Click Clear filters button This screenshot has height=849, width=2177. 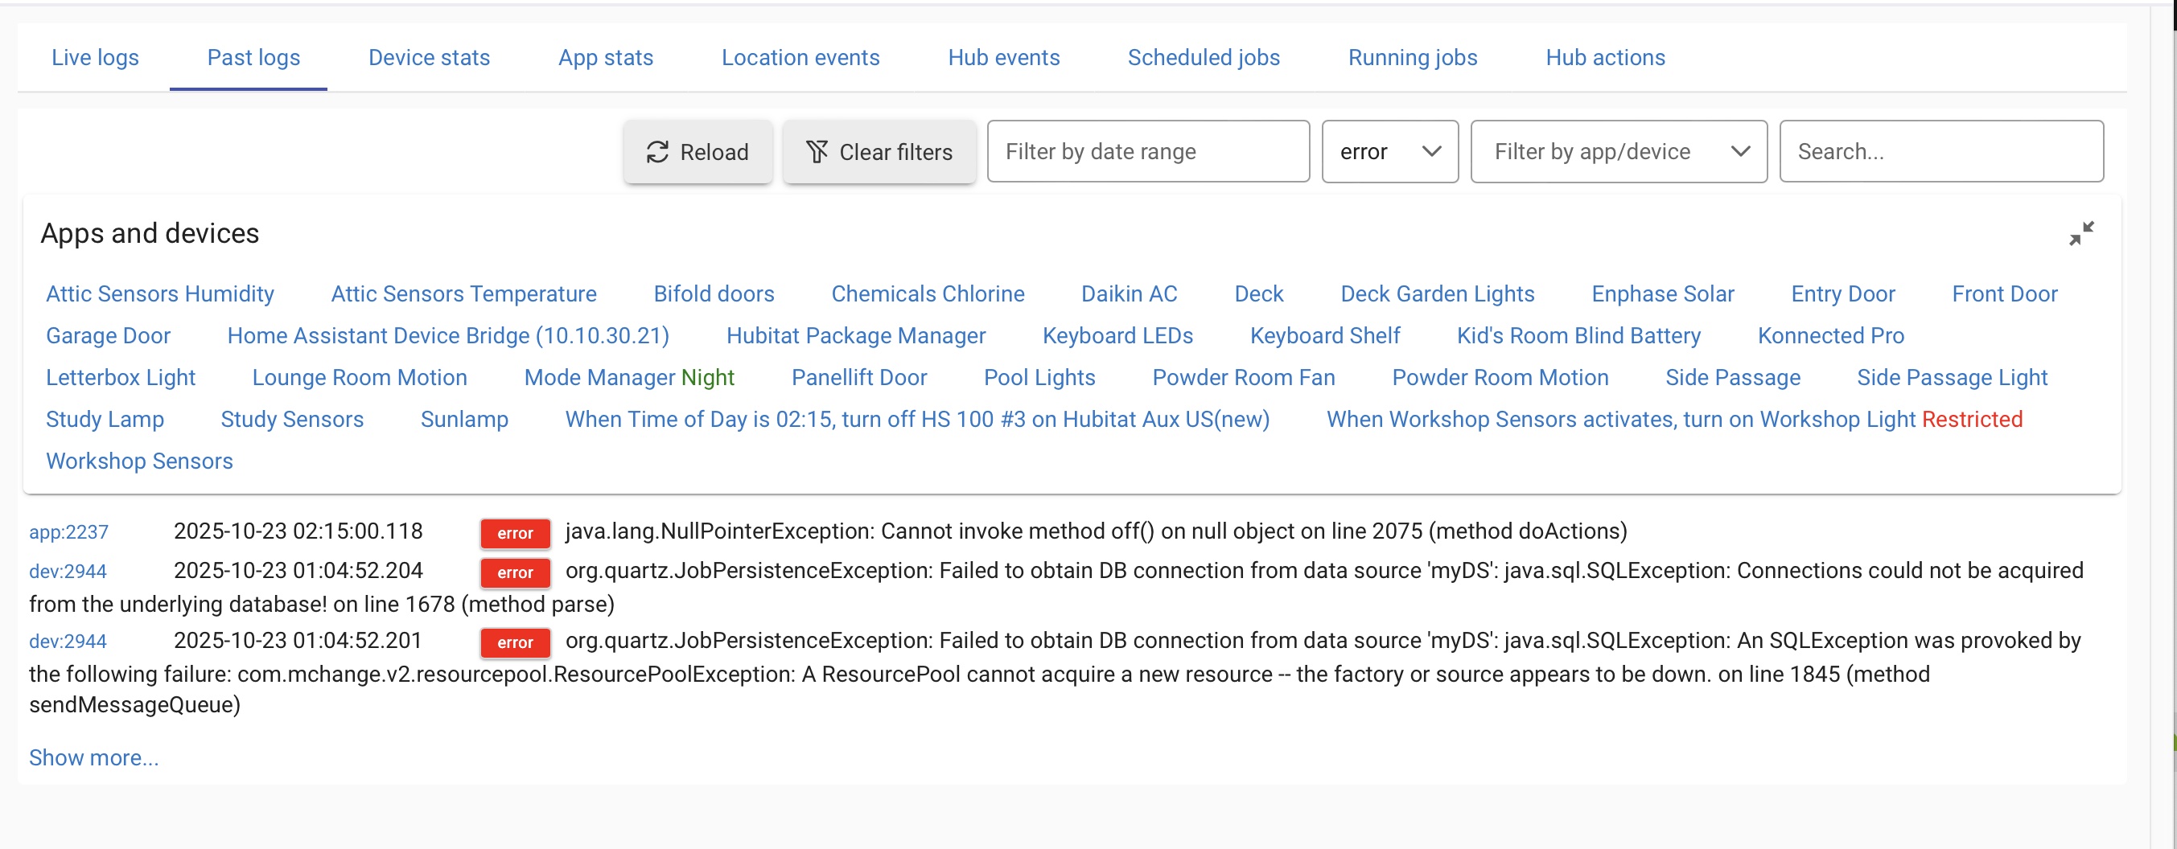pos(879,152)
